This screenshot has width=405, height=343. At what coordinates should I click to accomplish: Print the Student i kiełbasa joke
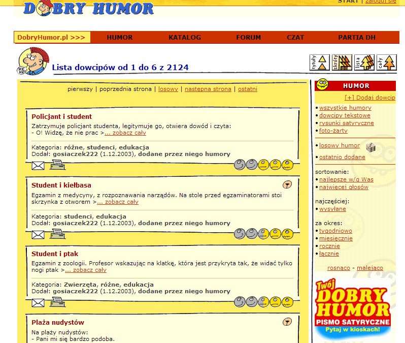tap(58, 234)
